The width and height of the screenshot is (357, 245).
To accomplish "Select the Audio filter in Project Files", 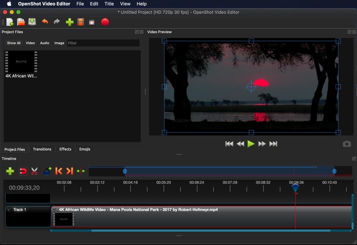I will [x=45, y=43].
